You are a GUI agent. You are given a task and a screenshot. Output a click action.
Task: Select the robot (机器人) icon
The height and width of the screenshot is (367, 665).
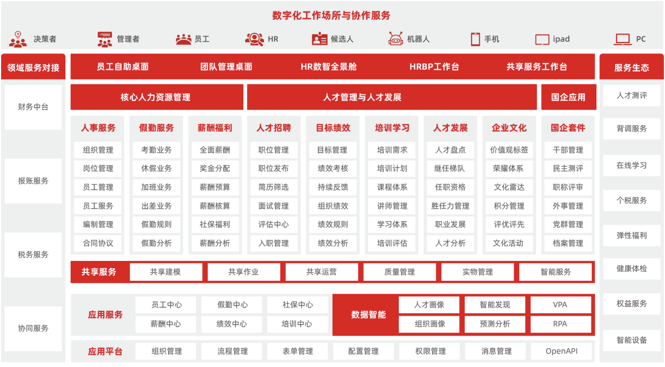395,39
